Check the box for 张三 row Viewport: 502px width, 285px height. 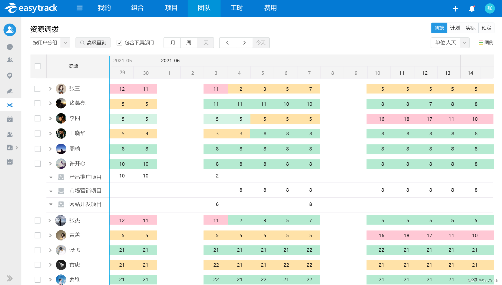(37, 89)
